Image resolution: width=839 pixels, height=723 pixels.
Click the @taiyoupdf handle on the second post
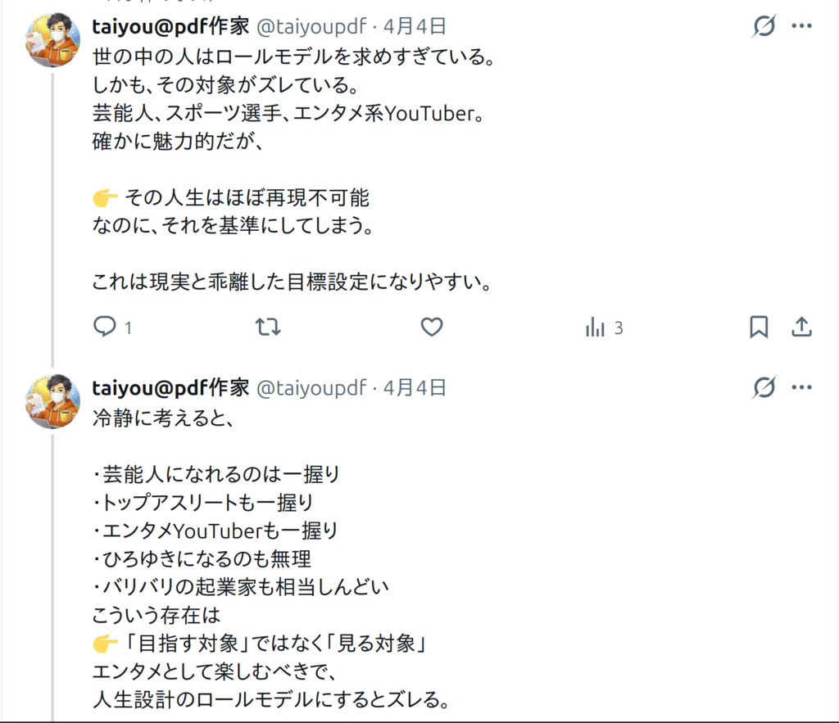point(311,387)
